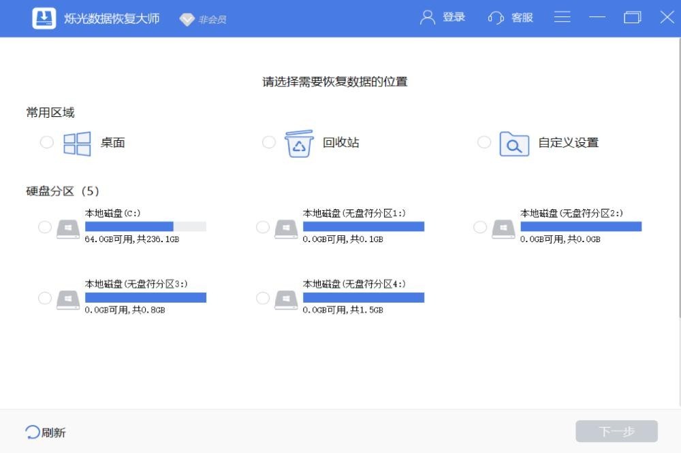Click the C: drive usage bar
Screen dimensions: 681x453
tap(145, 227)
